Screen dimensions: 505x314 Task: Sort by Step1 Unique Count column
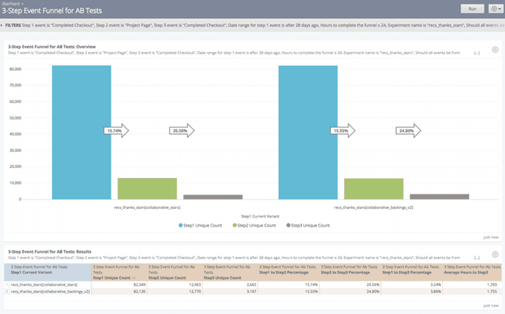(110, 277)
